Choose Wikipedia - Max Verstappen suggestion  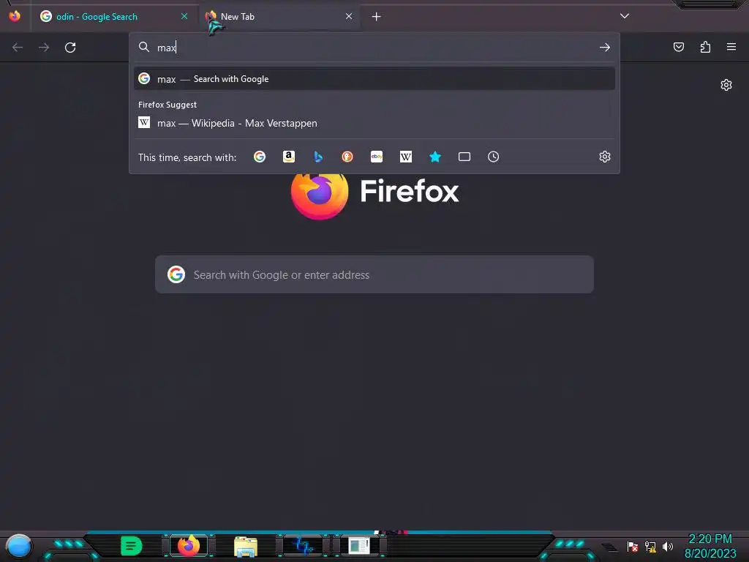coord(374,123)
